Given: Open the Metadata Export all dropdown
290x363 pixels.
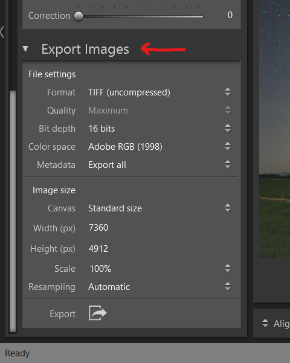Looking at the screenshot, I should 159,165.
